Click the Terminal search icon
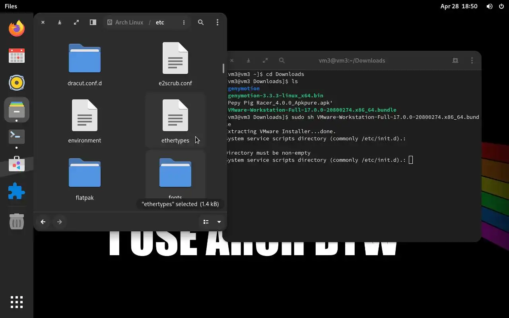The height and width of the screenshot is (318, 509). (x=282, y=60)
